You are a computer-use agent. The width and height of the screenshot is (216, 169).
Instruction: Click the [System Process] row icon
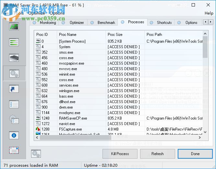tap(38, 41)
